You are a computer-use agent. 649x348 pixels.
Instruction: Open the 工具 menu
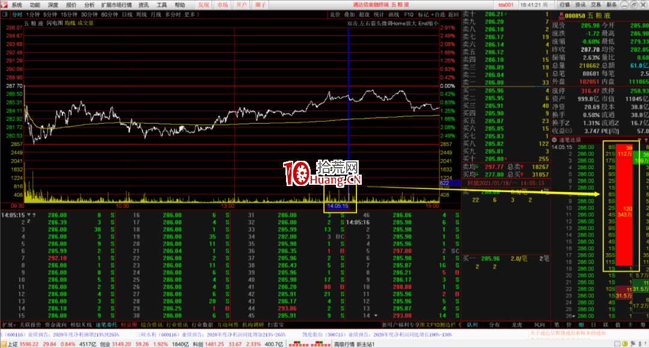pyautogui.click(x=162, y=5)
